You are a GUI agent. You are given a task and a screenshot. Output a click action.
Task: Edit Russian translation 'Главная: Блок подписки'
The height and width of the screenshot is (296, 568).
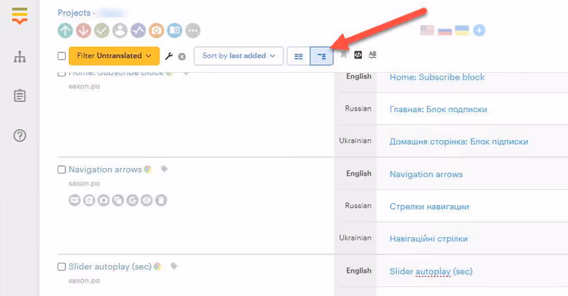pos(438,110)
